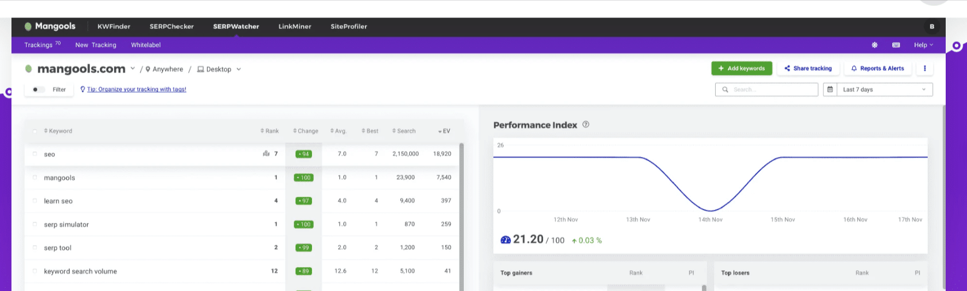Click the calendar icon beside date range

[x=830, y=89]
